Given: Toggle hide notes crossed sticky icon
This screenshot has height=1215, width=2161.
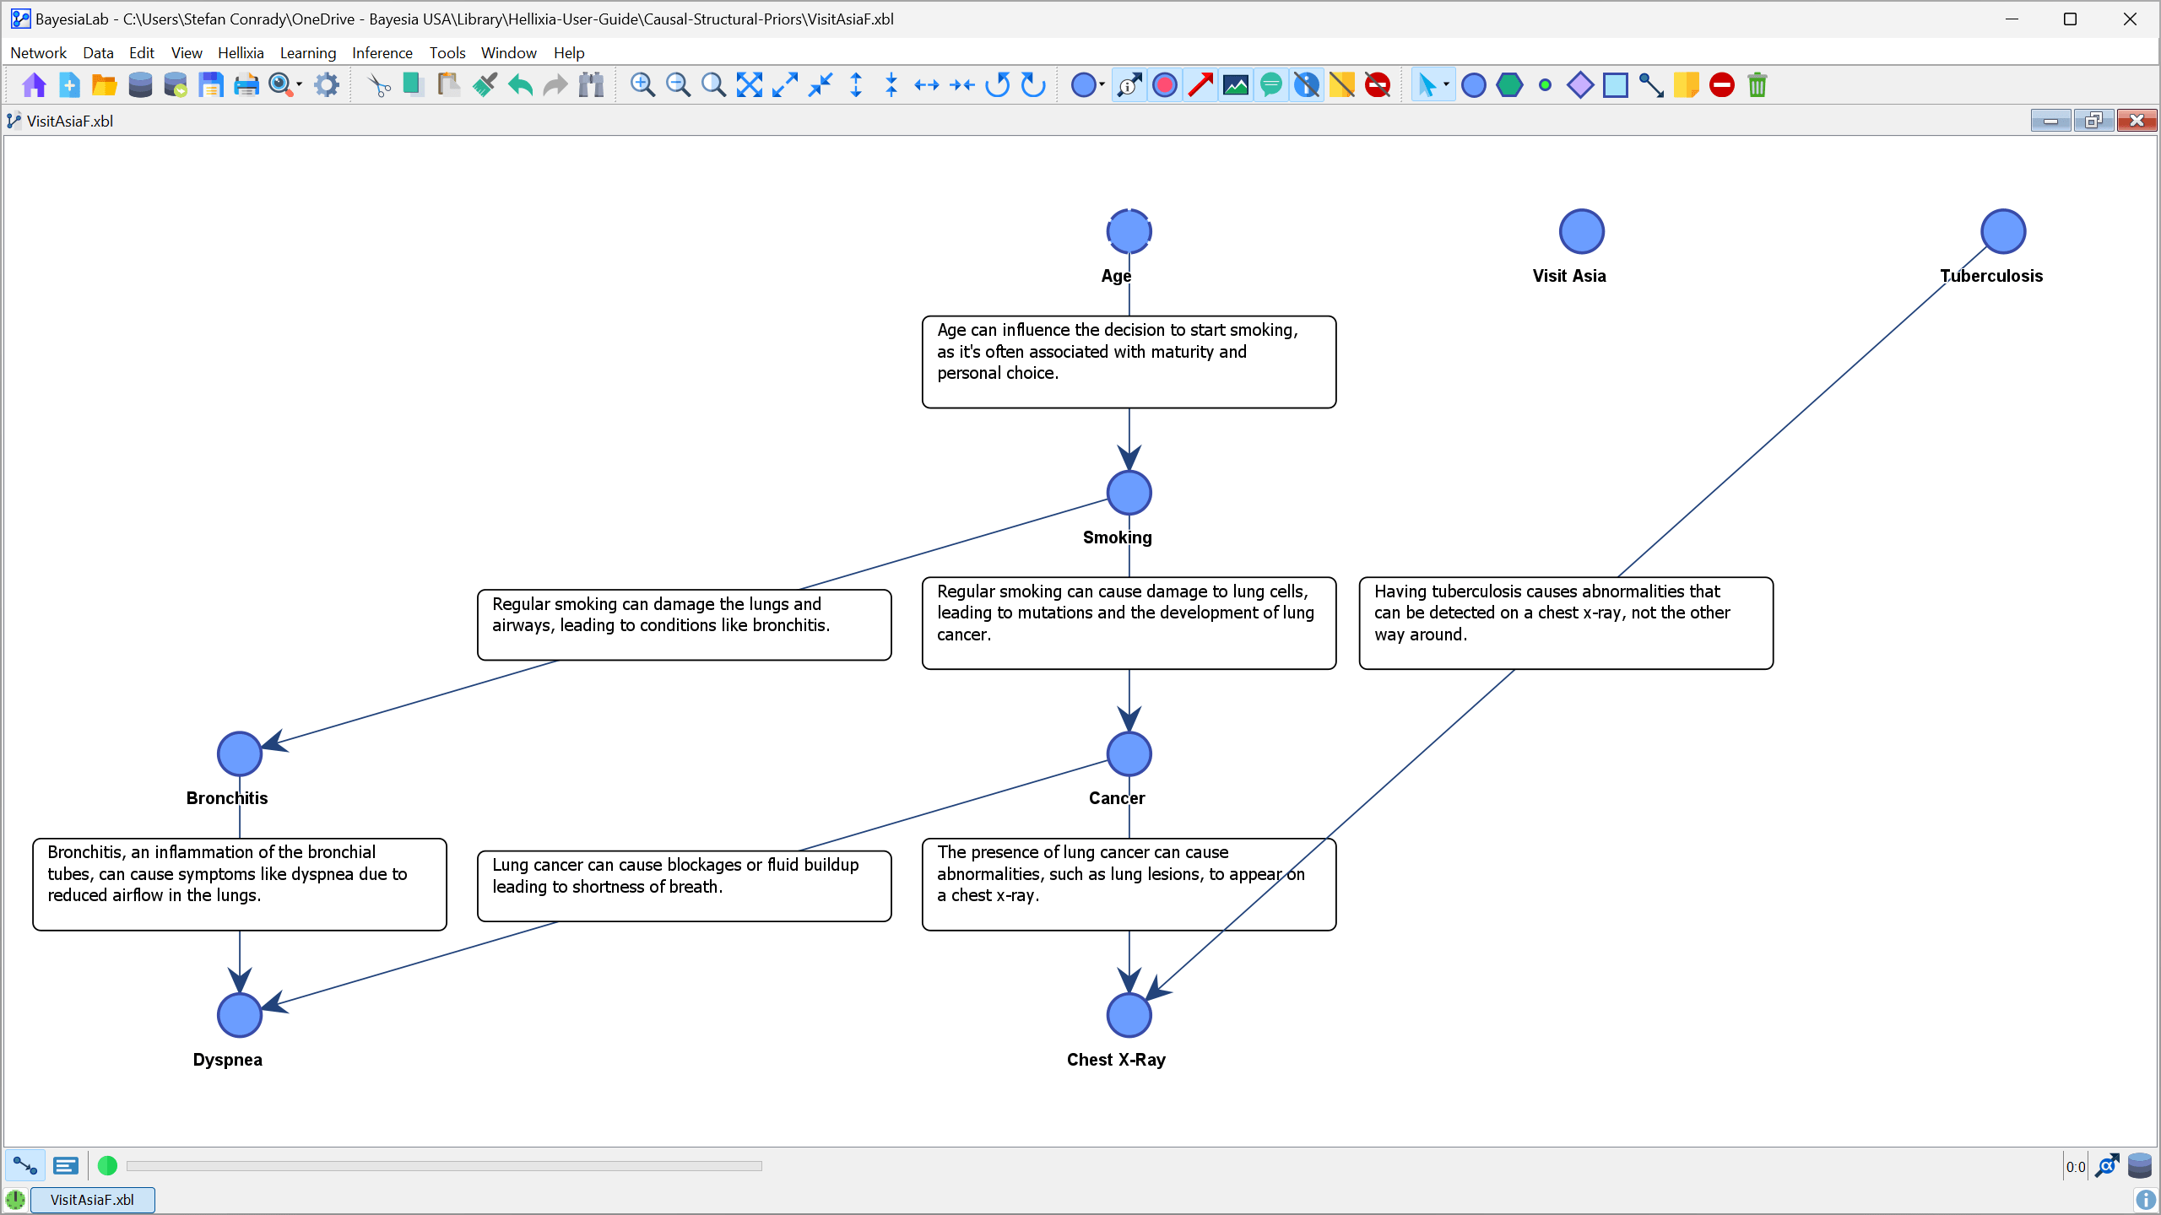Looking at the screenshot, I should coord(1341,85).
